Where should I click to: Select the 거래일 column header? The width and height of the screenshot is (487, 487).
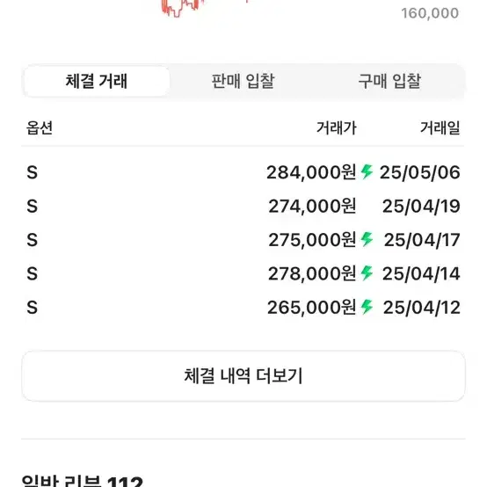pyautogui.click(x=440, y=127)
